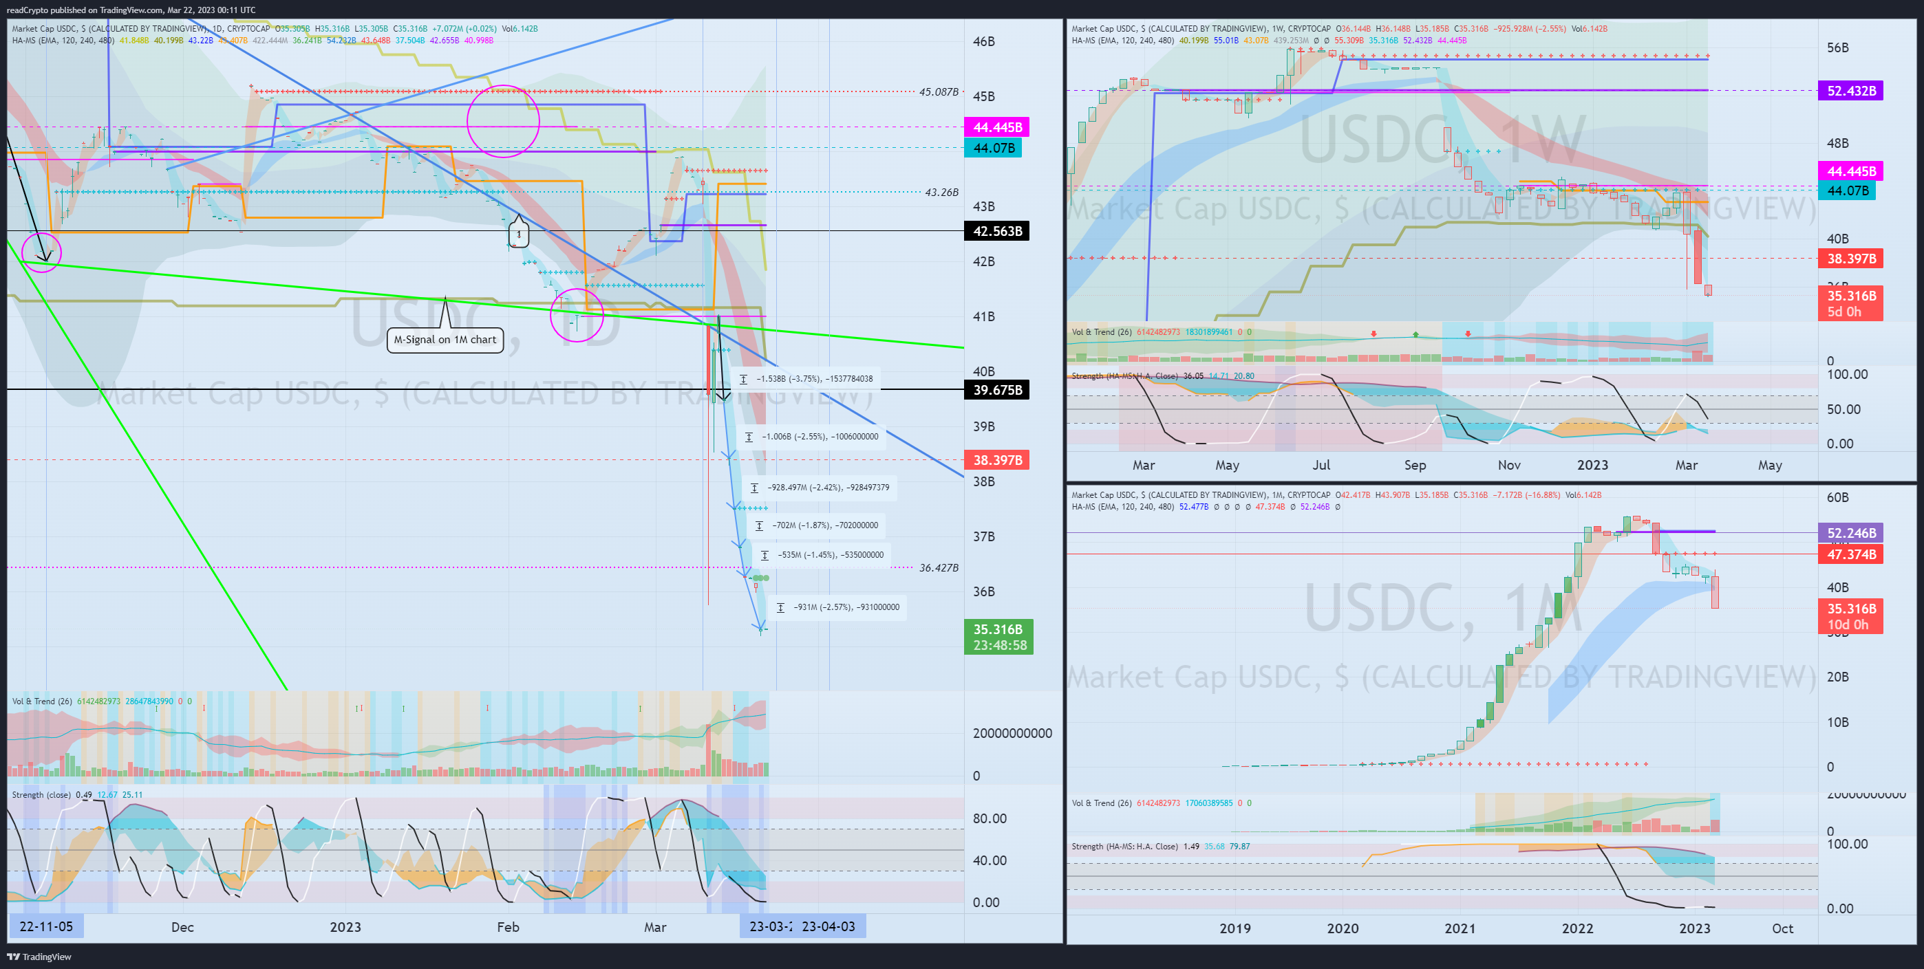Viewport: 1924px width, 969px height.
Task: Click the "M-Signal on 1M chart" callout label
Action: 445,340
